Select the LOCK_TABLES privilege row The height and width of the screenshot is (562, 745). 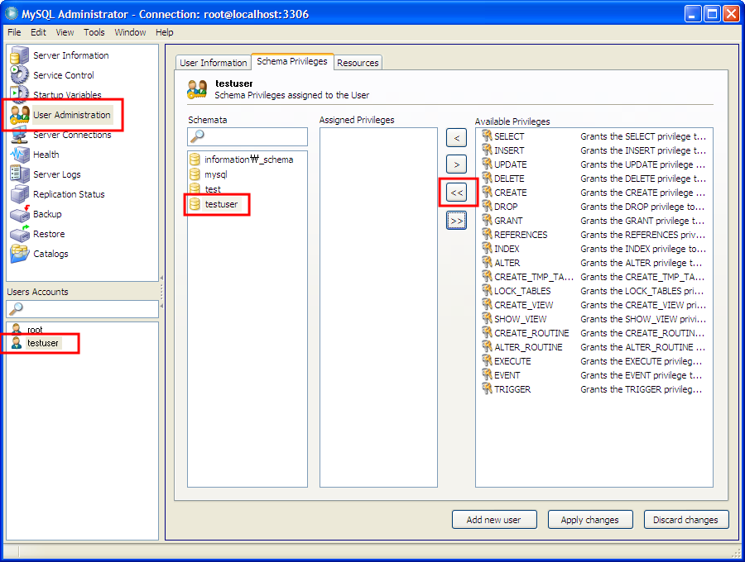click(594, 291)
